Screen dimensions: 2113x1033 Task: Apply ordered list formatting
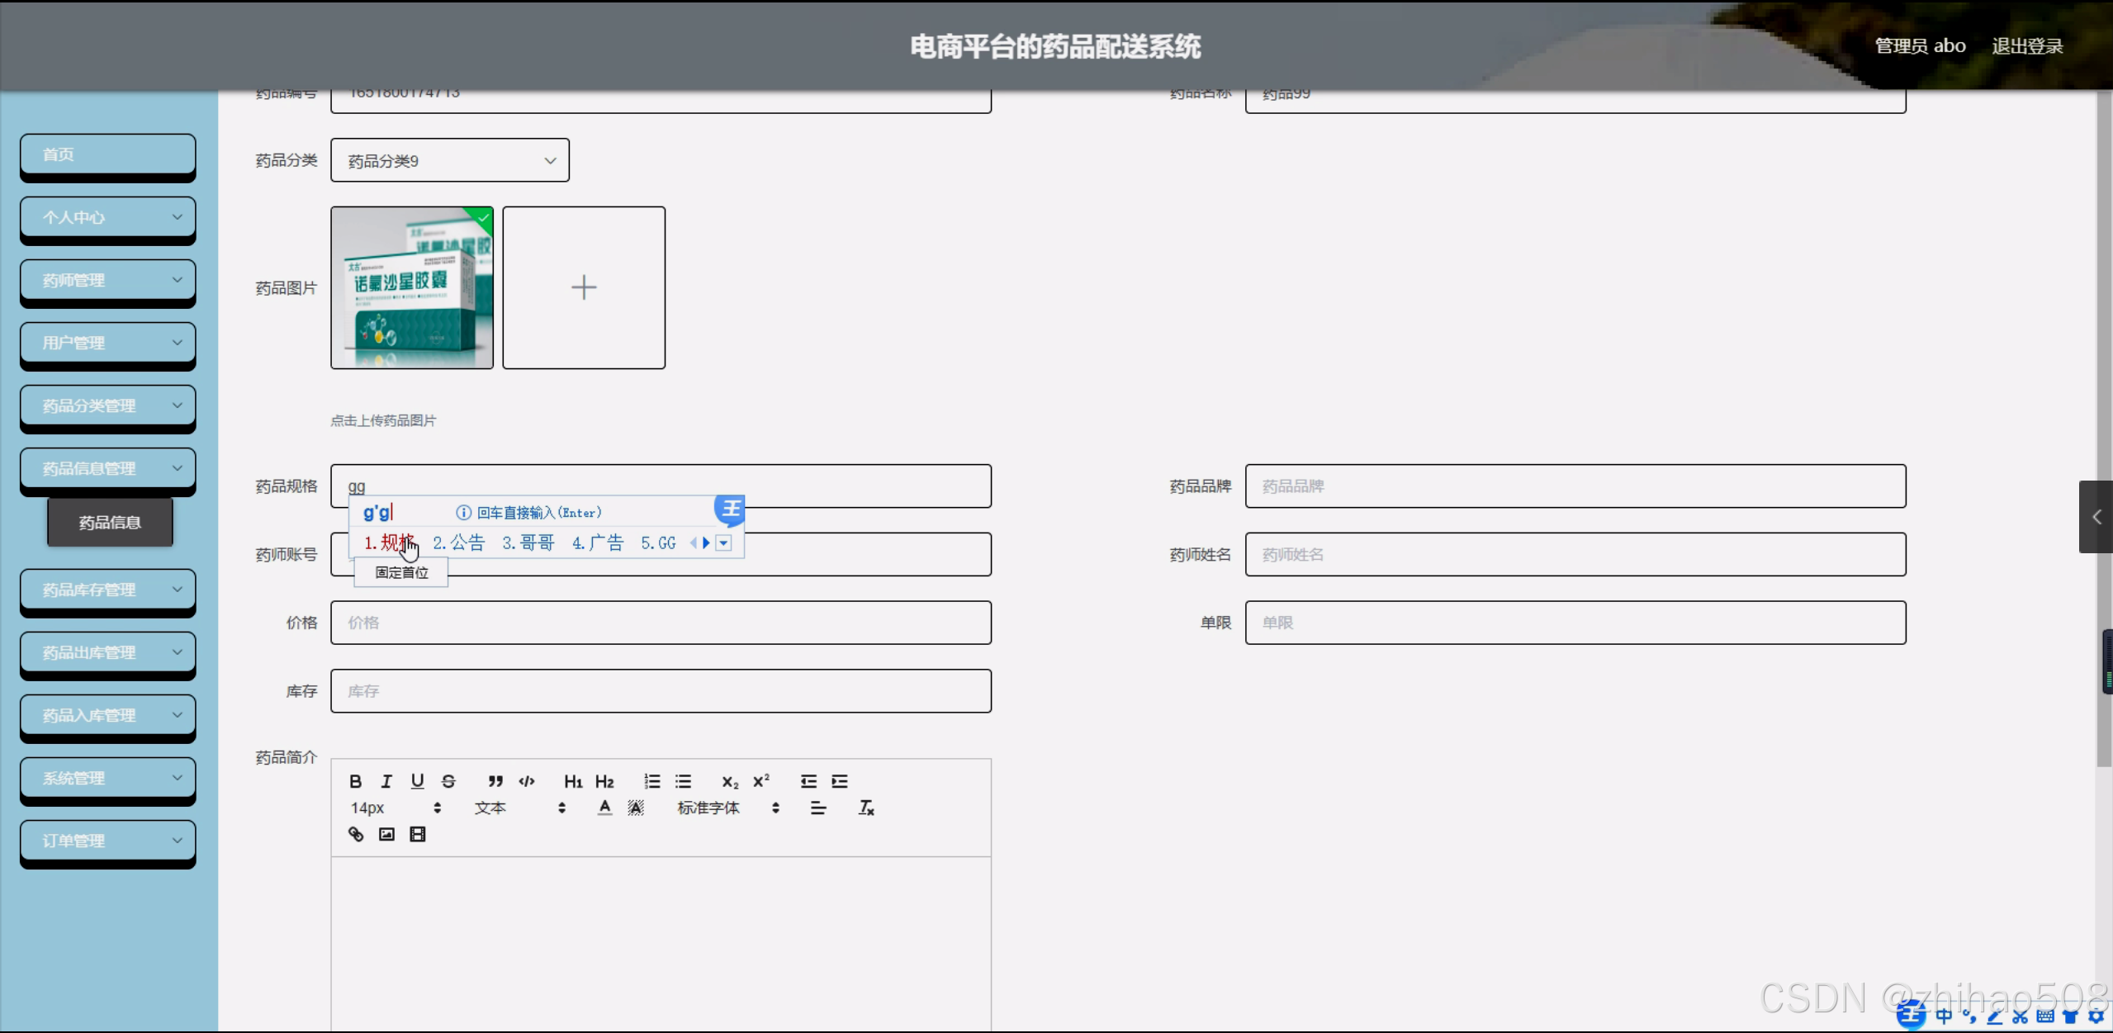tap(651, 781)
